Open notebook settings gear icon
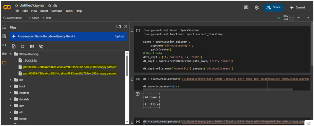 click(x=257, y=7)
